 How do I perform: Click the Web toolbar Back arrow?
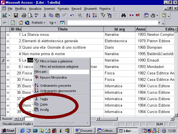point(5,23)
